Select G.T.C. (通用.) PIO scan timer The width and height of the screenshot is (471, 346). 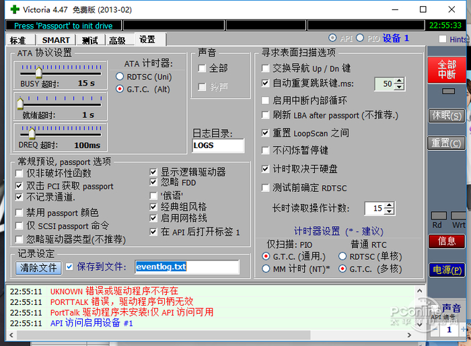pyautogui.click(x=266, y=256)
